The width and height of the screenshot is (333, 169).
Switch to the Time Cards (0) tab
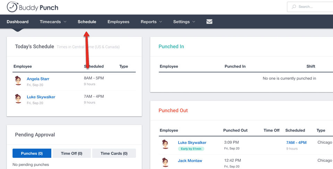tap(114, 153)
